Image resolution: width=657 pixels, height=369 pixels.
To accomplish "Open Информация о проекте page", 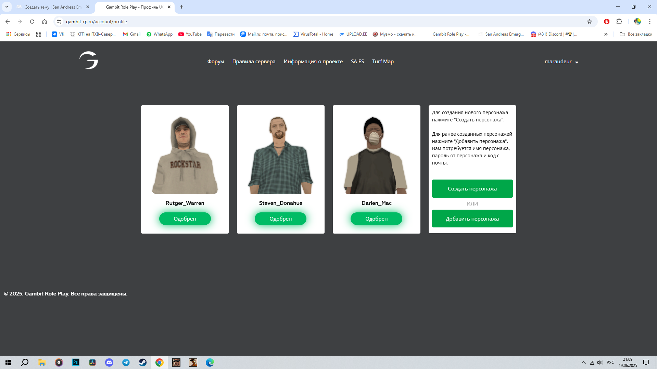I will point(313,62).
